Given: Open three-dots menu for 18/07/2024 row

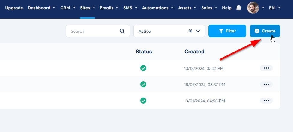Looking at the screenshot, I should coord(266,84).
